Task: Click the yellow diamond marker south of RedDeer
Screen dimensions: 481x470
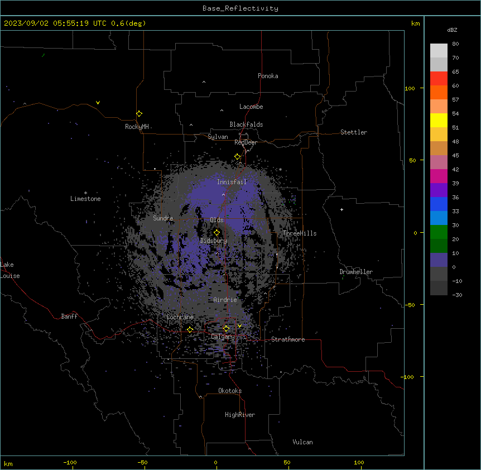Action: [238, 157]
